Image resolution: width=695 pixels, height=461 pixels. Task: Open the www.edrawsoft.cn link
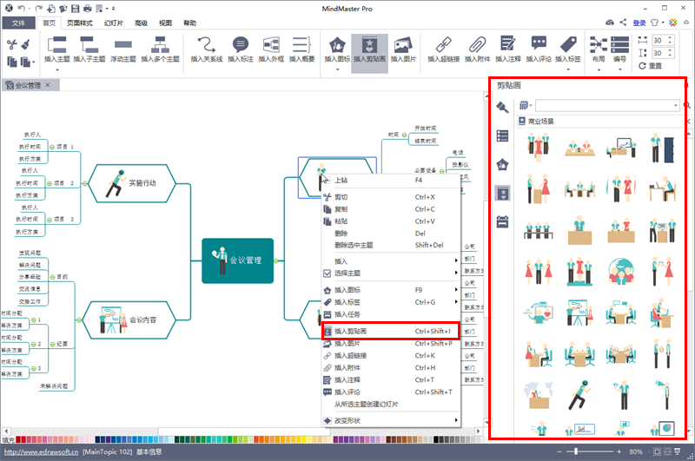[41, 451]
